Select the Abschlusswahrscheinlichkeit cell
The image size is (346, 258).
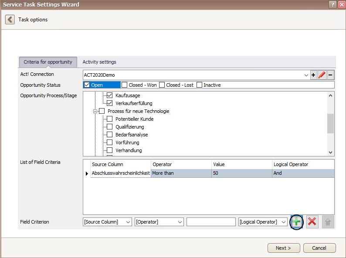coord(121,173)
